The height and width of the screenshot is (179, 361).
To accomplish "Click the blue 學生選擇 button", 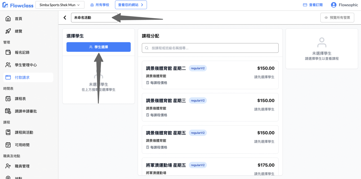I will [98, 47].
